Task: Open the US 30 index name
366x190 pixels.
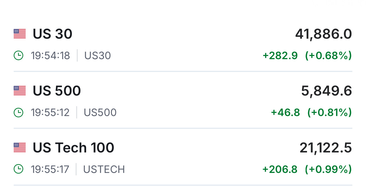Action: [52, 34]
